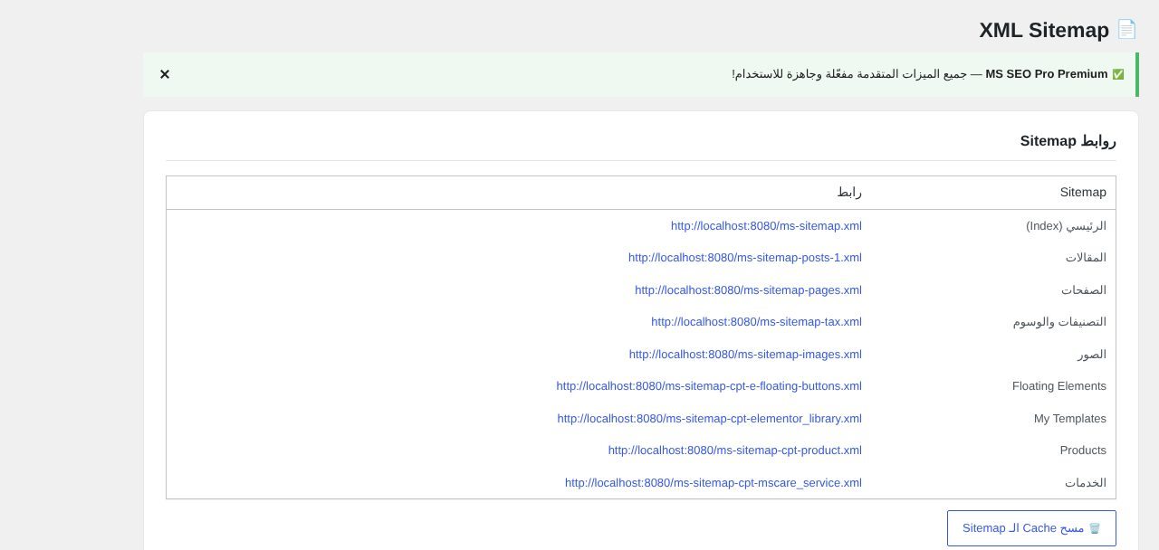Click the الرئيسي (Index) row label
Screen dimensions: 1159x550
pos(1066,226)
